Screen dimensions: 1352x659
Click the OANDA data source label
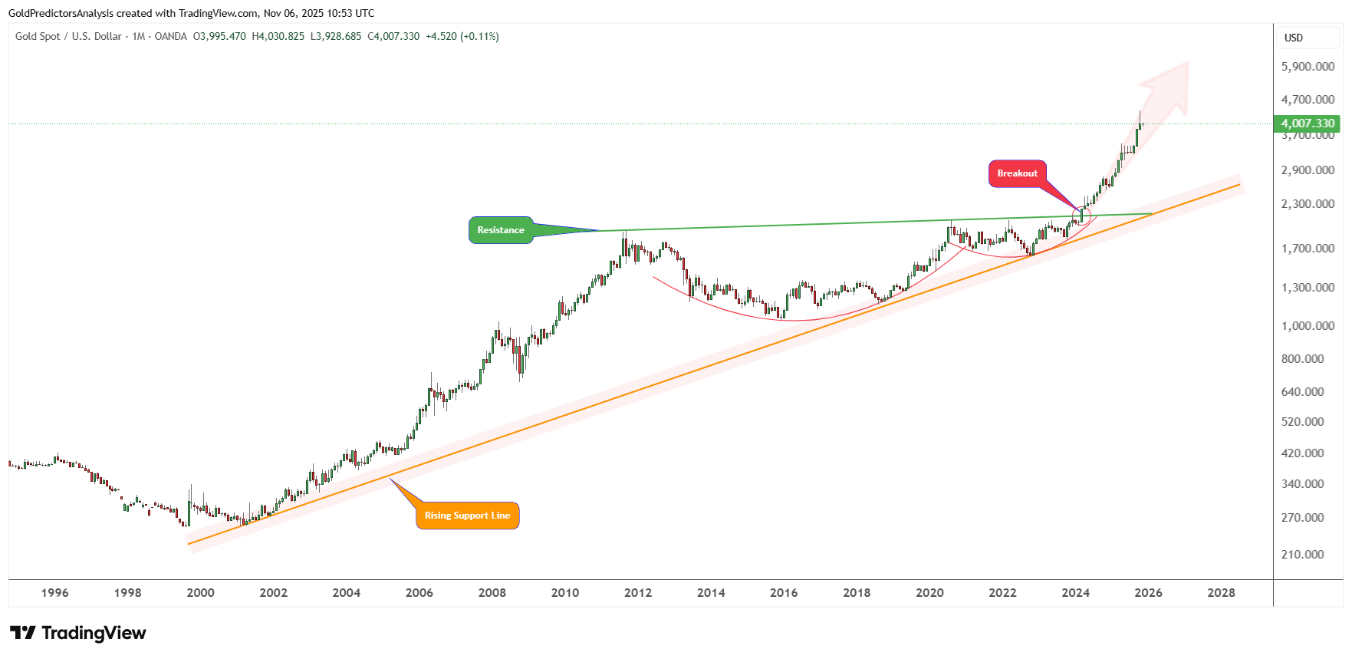coord(170,36)
